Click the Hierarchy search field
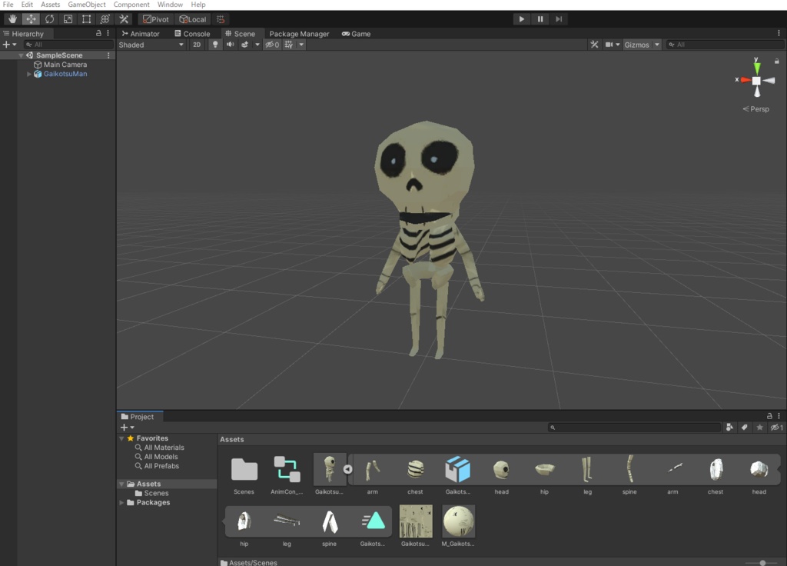The width and height of the screenshot is (787, 566). [68, 45]
